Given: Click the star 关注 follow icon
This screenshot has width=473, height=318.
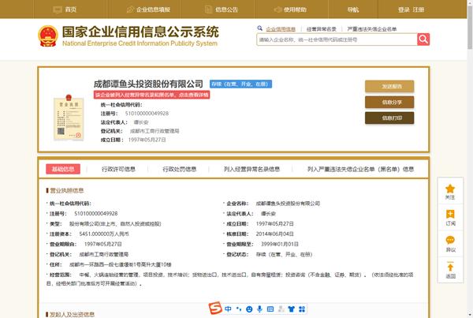Looking at the screenshot, I should (450, 189).
